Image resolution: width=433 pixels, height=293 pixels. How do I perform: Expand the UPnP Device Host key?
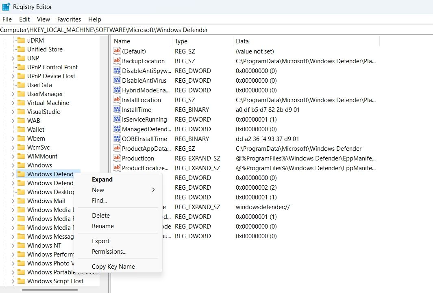click(13, 76)
